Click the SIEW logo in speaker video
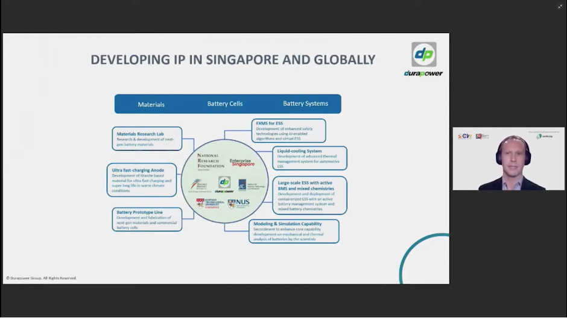This screenshot has width=567, height=318. [464, 136]
